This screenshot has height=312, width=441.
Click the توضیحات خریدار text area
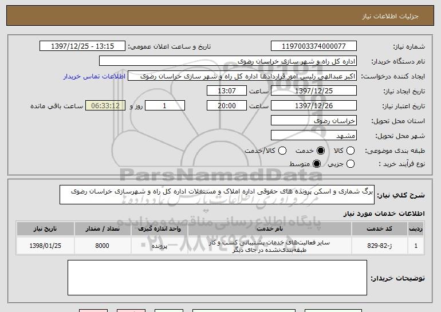click(x=217, y=278)
